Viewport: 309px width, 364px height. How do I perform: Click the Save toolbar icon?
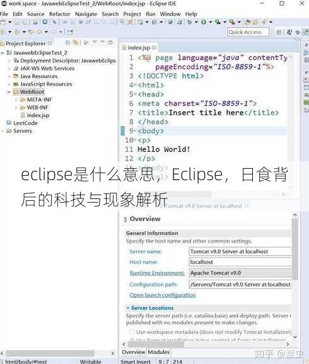[17, 22]
